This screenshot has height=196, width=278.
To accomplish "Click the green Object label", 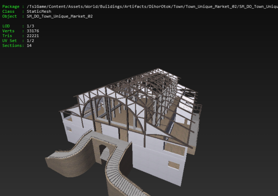I will (x=10, y=16).
